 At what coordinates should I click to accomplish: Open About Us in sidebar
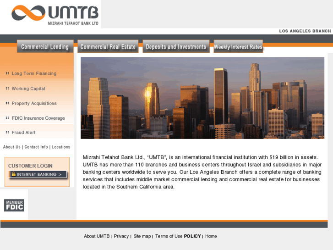click(x=12, y=147)
